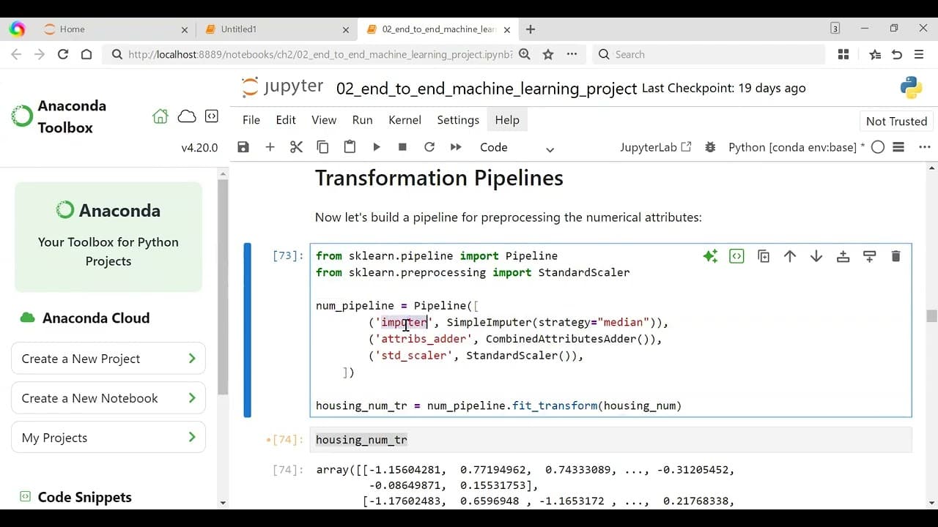The height and width of the screenshot is (527, 938).
Task: Expand the Code Snippets section
Action: click(84, 497)
